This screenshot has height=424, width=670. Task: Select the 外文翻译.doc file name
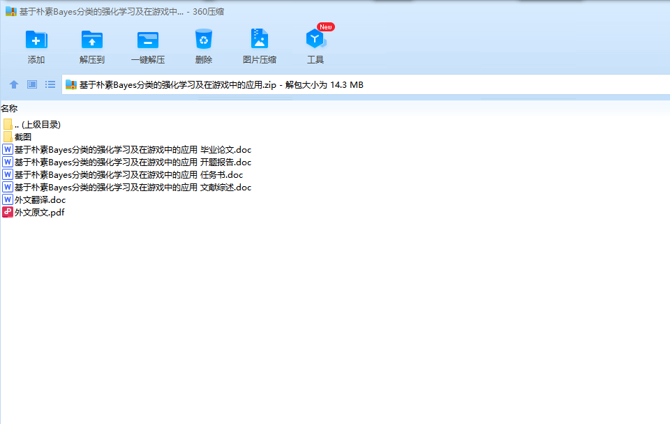pyautogui.click(x=40, y=200)
